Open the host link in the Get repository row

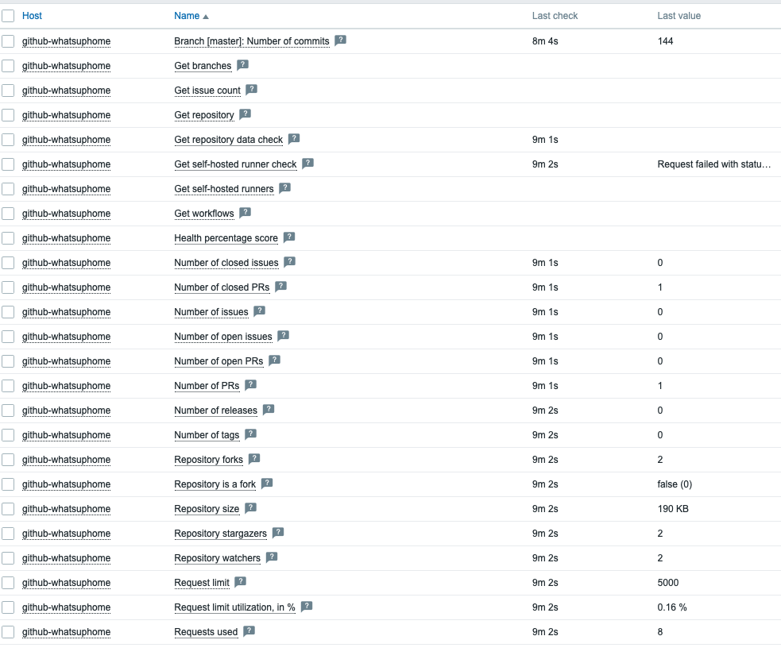point(66,115)
